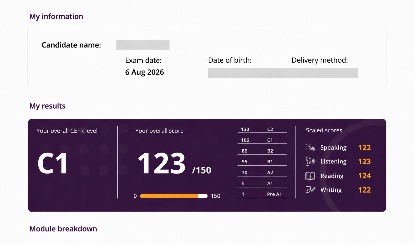Select the C1 row at 106
Image resolution: width=415 pixels, height=244 pixels.
[262, 140]
